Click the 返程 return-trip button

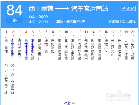128,8
